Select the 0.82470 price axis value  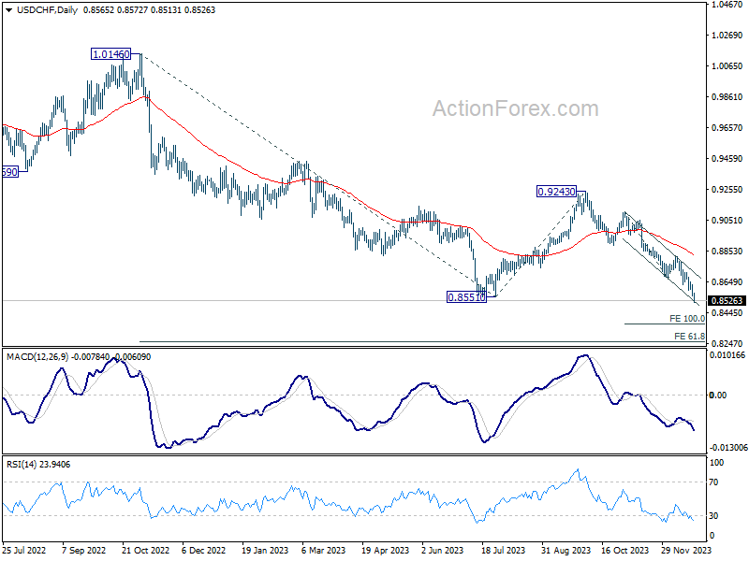tap(727, 343)
